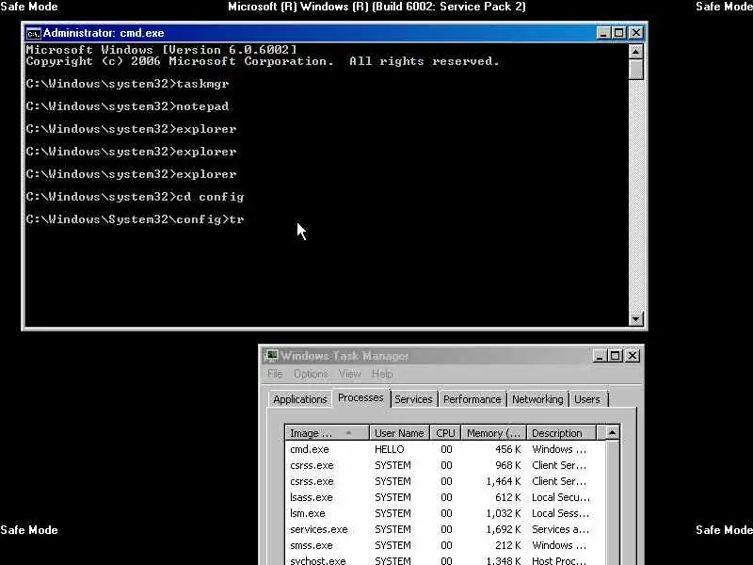
Task: Sort processes by Memory column header
Action: tap(493, 433)
